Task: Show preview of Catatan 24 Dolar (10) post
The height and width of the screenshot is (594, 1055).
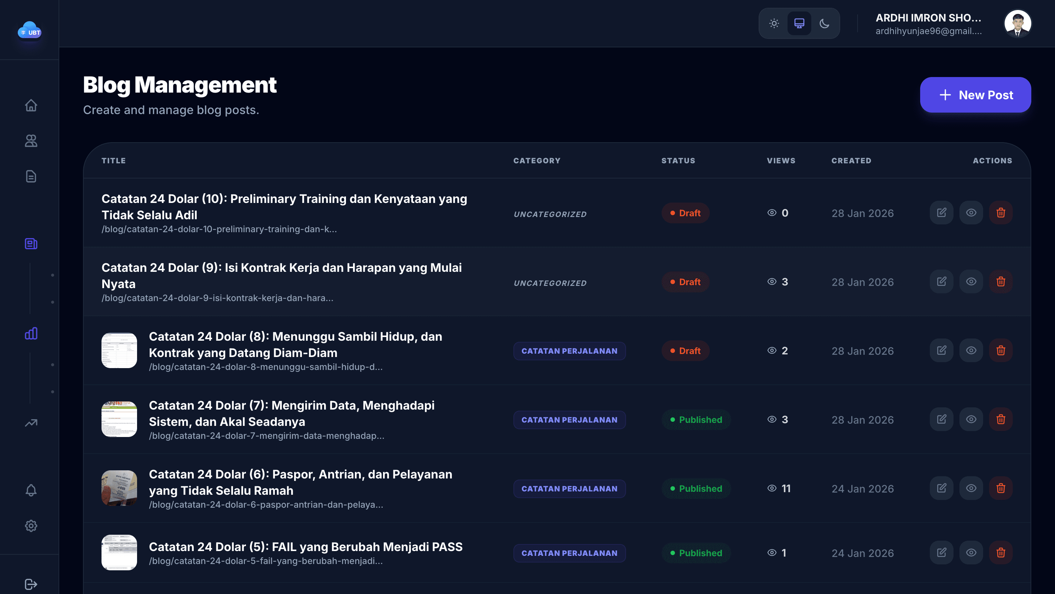Action: coord(971,213)
